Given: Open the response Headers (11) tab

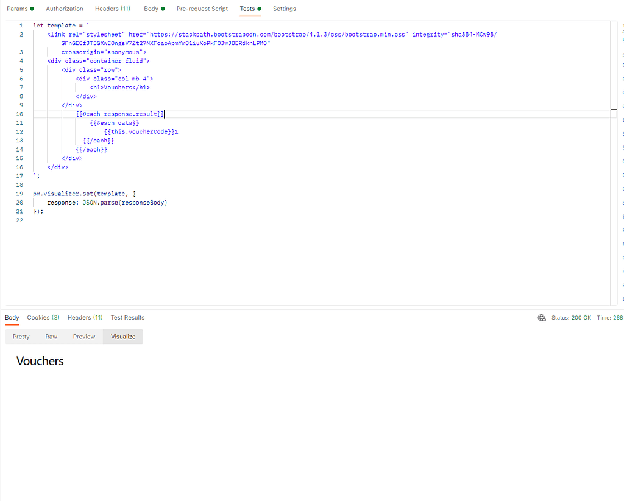Looking at the screenshot, I should coord(85,317).
